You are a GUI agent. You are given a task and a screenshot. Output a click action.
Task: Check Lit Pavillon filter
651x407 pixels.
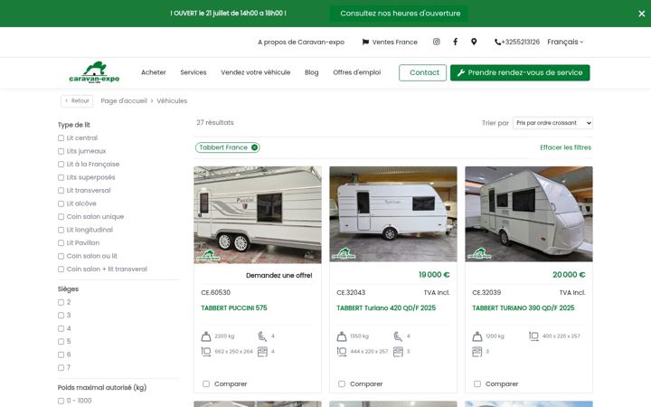point(61,243)
